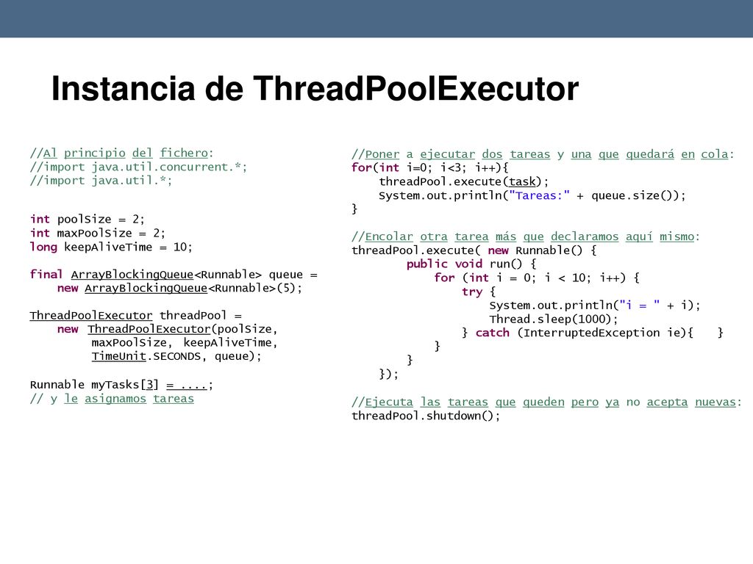The width and height of the screenshot is (753, 564).
Task: Click comment '//Poner a ejecutar dos tareas...'
Action: pos(543,154)
